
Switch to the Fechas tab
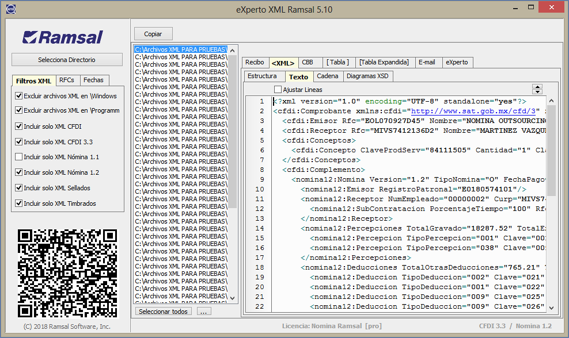pos(94,80)
